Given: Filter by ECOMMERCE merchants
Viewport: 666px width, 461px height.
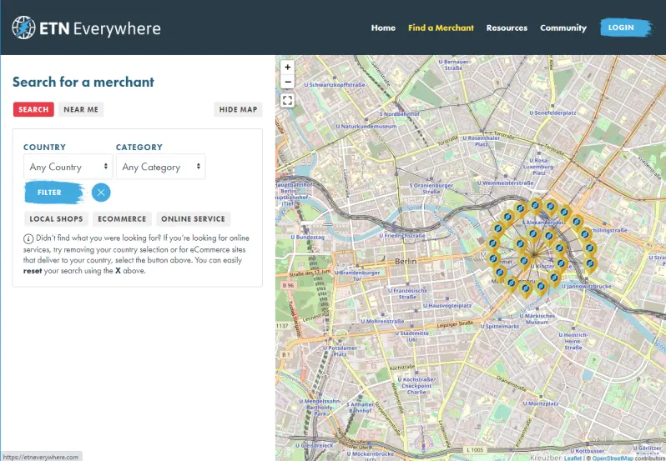Looking at the screenshot, I should pos(122,219).
